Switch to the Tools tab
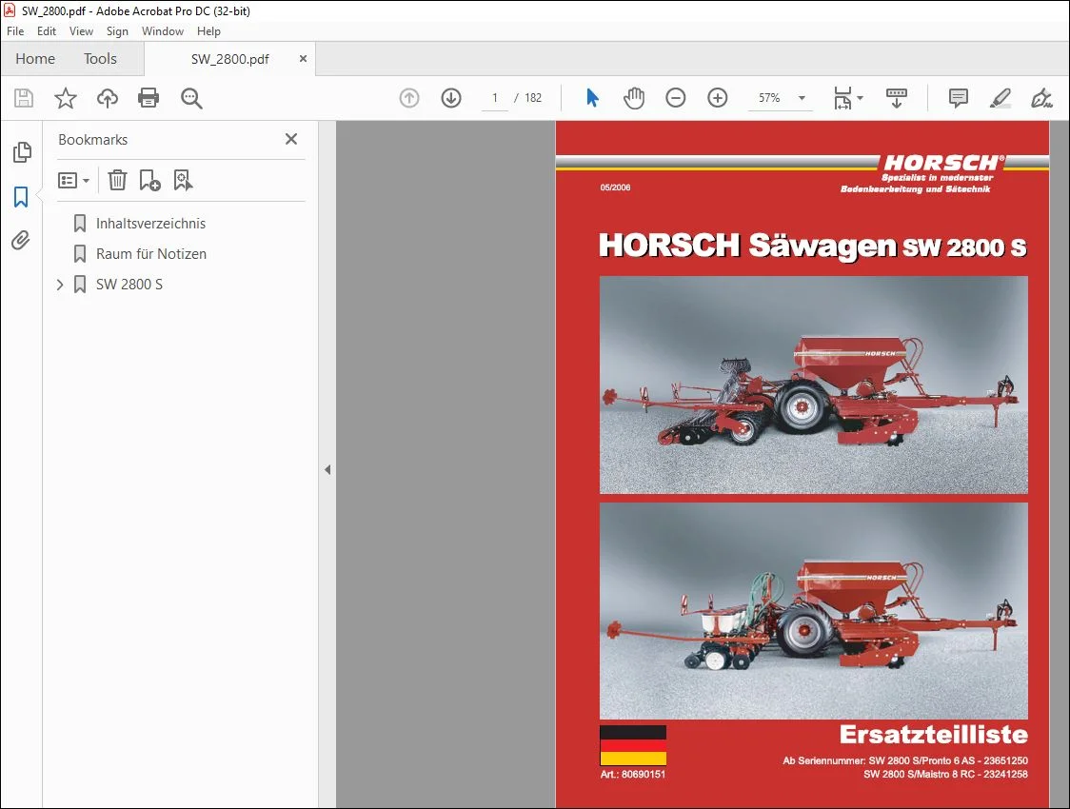Image resolution: width=1070 pixels, height=809 pixels. pos(100,59)
